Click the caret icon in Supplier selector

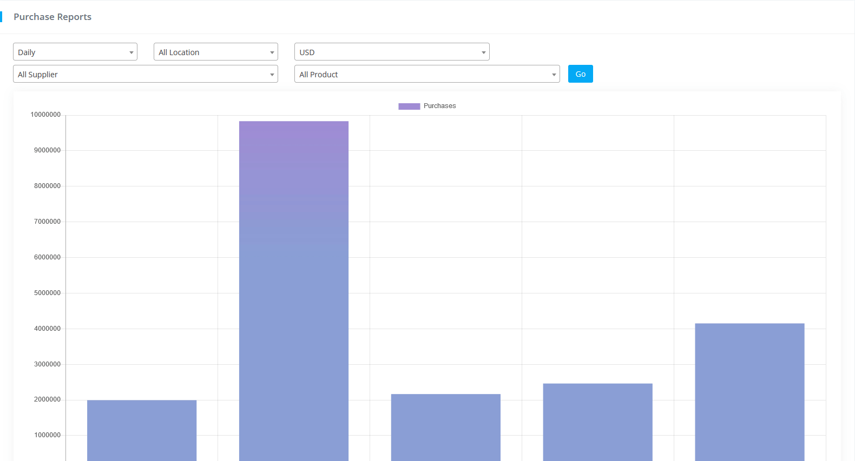pos(272,75)
